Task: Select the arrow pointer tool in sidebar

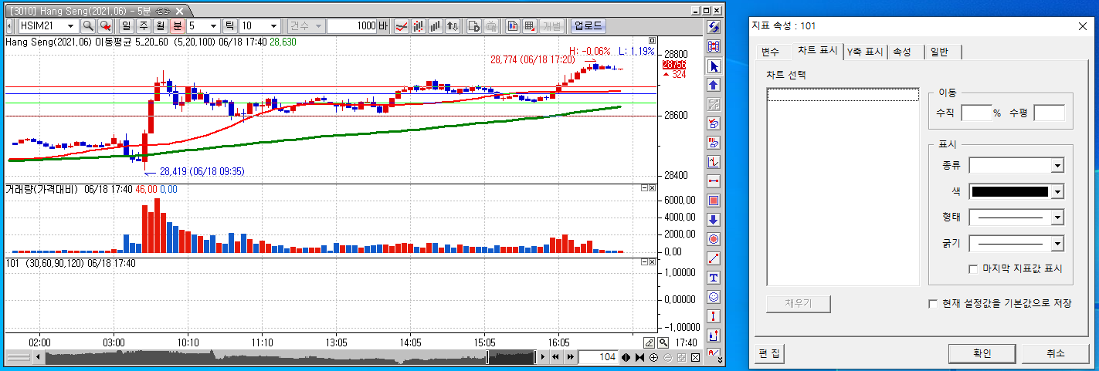Action: tap(714, 66)
